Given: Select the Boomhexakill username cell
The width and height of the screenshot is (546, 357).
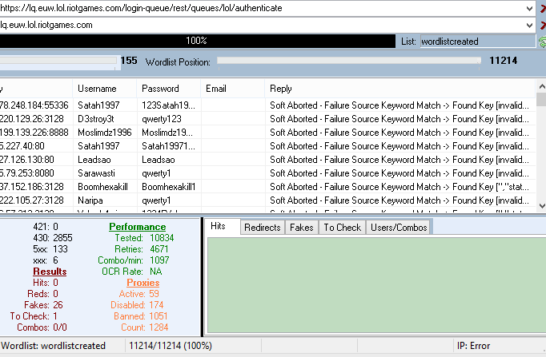Looking at the screenshot, I should (102, 187).
